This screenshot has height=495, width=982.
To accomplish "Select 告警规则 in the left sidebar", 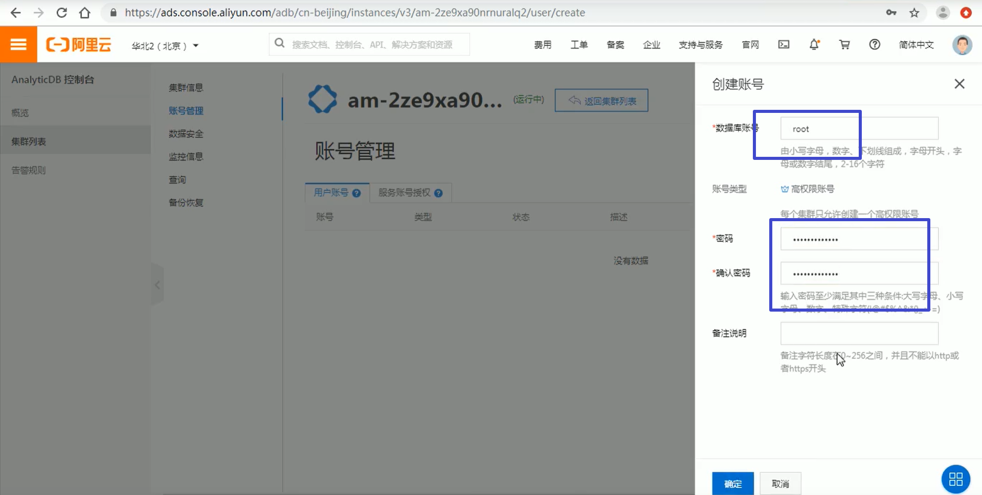I will tap(29, 170).
